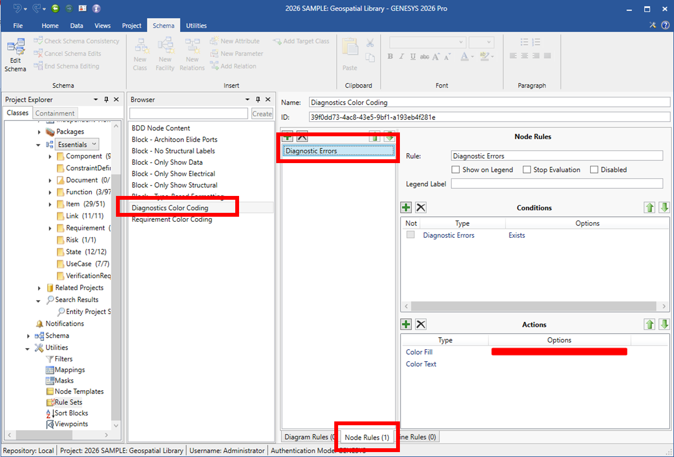Open Viewpoints in Project Explorer

pos(71,424)
